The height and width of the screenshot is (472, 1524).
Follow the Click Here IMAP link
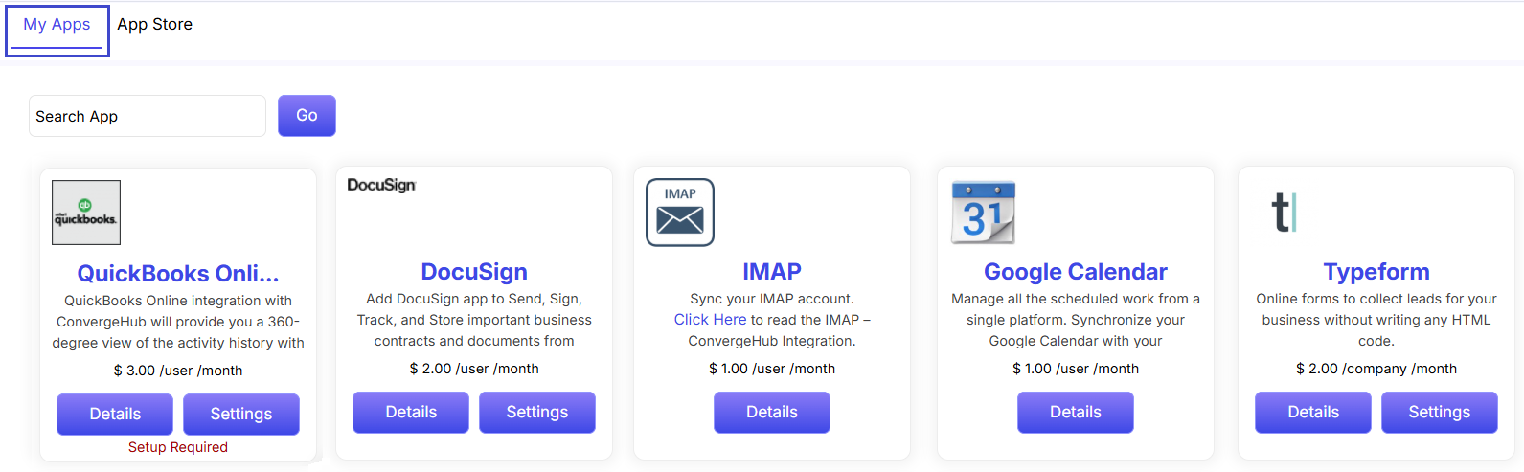[710, 320]
